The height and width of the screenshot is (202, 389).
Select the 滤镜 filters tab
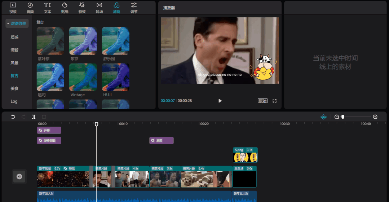point(116,8)
